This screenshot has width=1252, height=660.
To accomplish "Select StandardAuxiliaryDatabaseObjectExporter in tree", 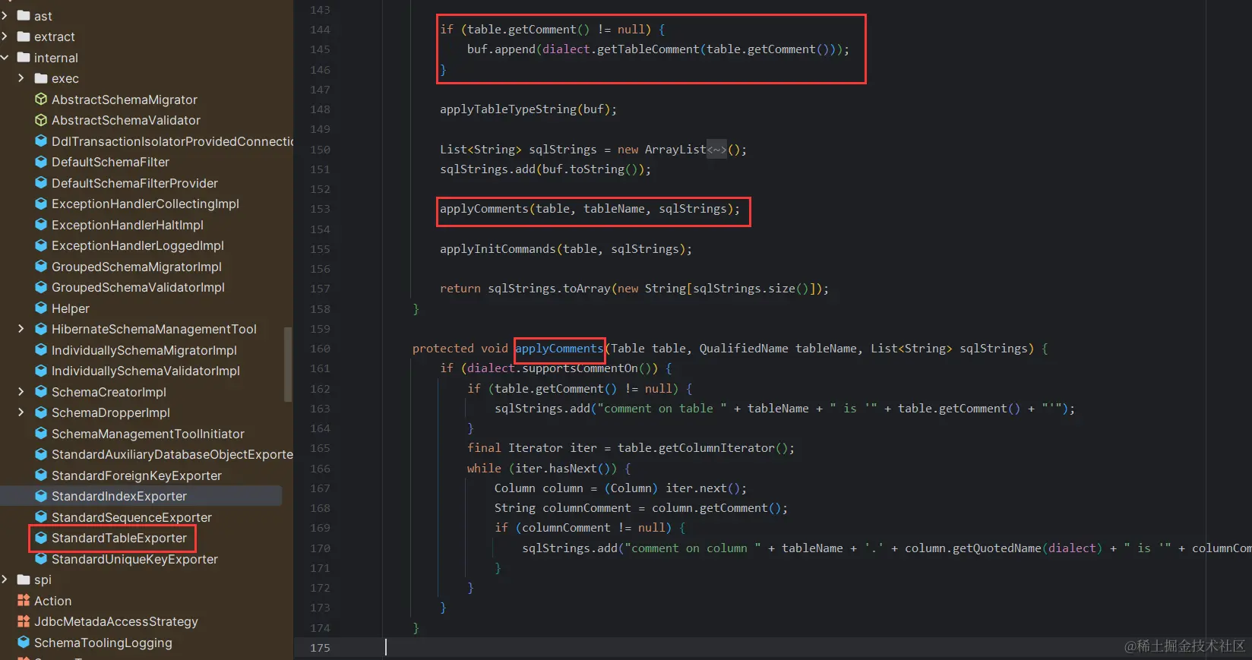I will point(172,454).
